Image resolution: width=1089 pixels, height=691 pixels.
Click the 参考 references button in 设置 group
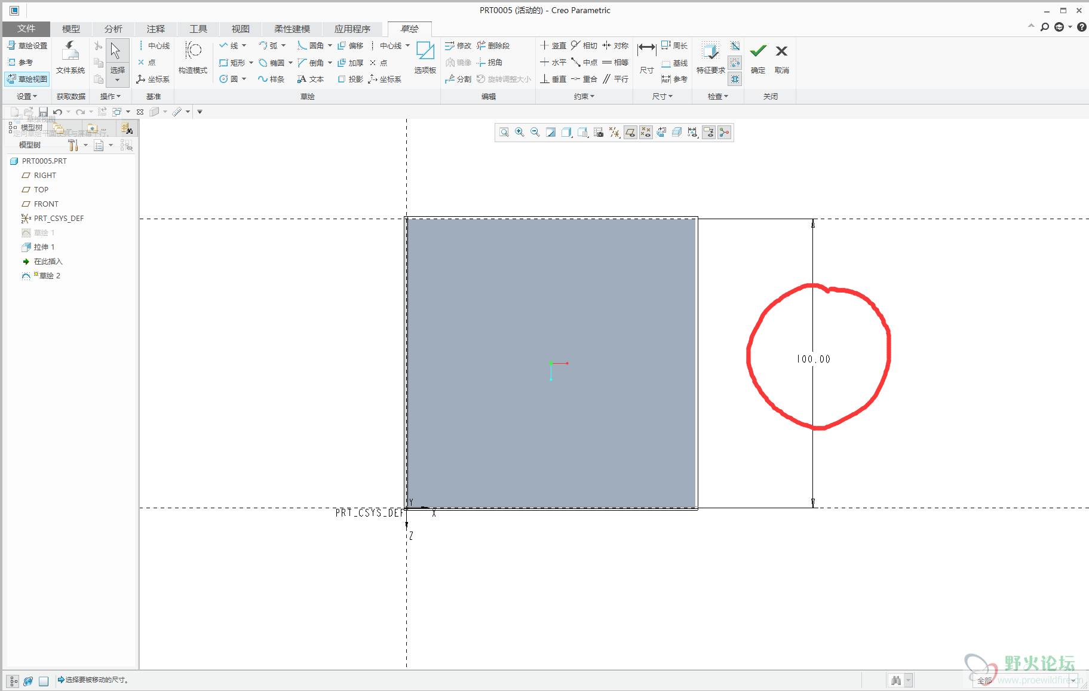(20, 62)
